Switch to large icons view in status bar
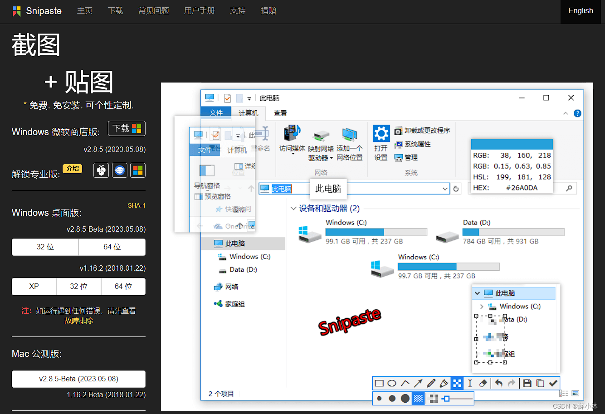This screenshot has width=605, height=414. coord(576,393)
